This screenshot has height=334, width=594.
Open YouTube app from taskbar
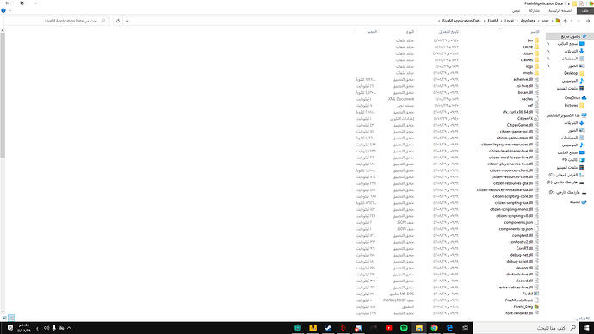tap(388, 328)
